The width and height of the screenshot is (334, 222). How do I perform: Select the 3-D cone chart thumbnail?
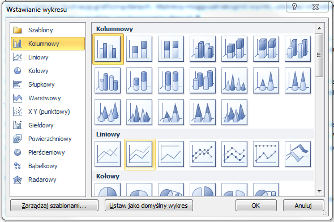tap(108, 112)
